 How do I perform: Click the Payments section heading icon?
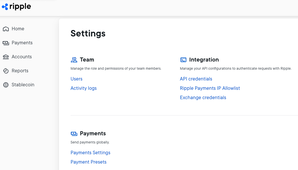point(74,134)
